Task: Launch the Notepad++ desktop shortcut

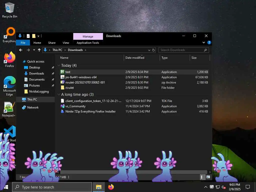Action: click(9, 109)
